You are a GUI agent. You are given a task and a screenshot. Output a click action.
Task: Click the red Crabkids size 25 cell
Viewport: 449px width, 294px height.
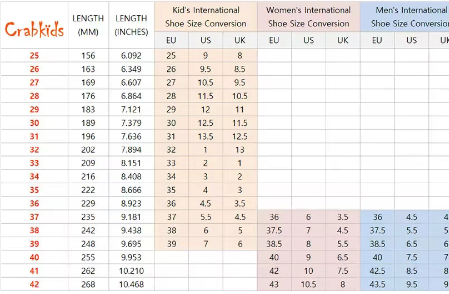[34, 56]
